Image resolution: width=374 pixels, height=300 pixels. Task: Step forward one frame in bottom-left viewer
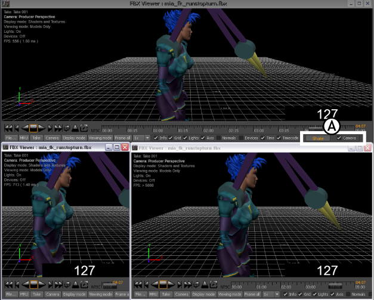pos(51,284)
